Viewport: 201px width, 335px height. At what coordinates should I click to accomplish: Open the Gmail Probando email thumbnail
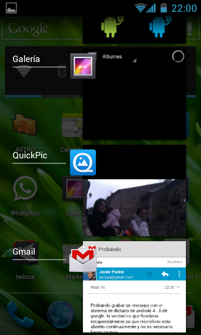[134, 287]
